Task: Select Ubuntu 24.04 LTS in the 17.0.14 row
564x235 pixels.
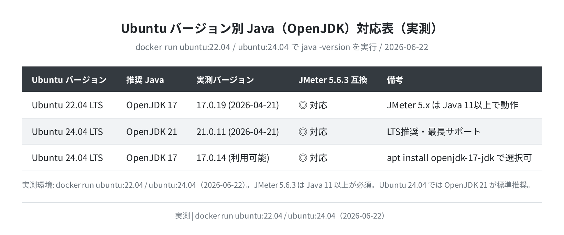Action: 67,158
